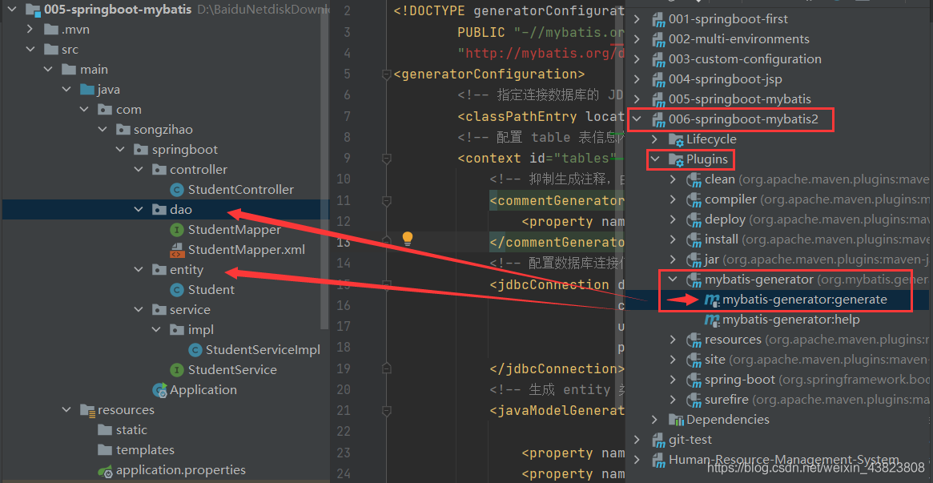Select the static folder icon
933x483 pixels.
click(x=105, y=430)
